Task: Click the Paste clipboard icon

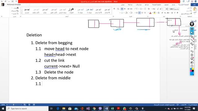Action: coord(195,9)
